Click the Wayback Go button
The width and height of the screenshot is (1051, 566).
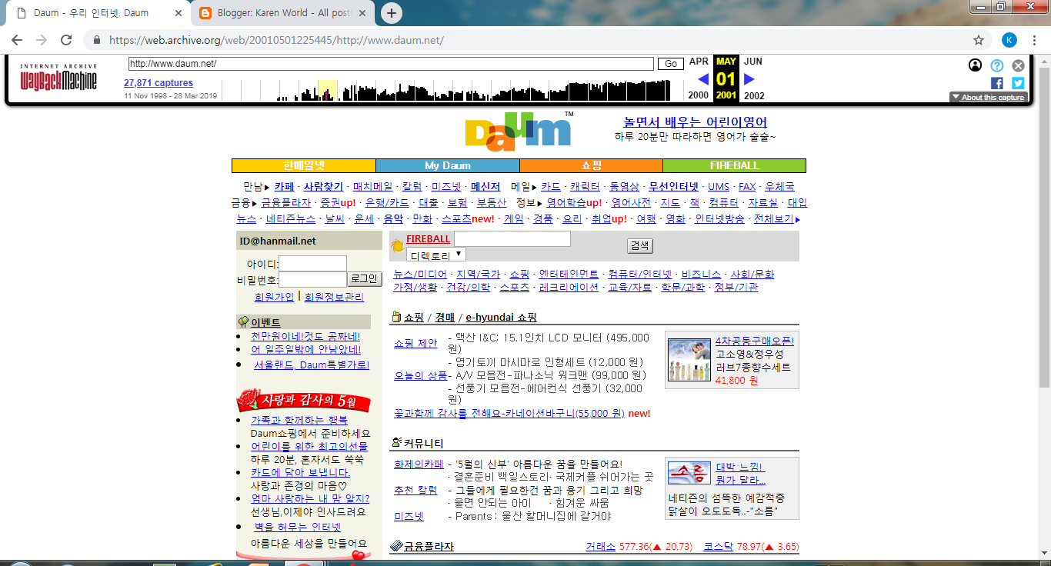point(670,64)
